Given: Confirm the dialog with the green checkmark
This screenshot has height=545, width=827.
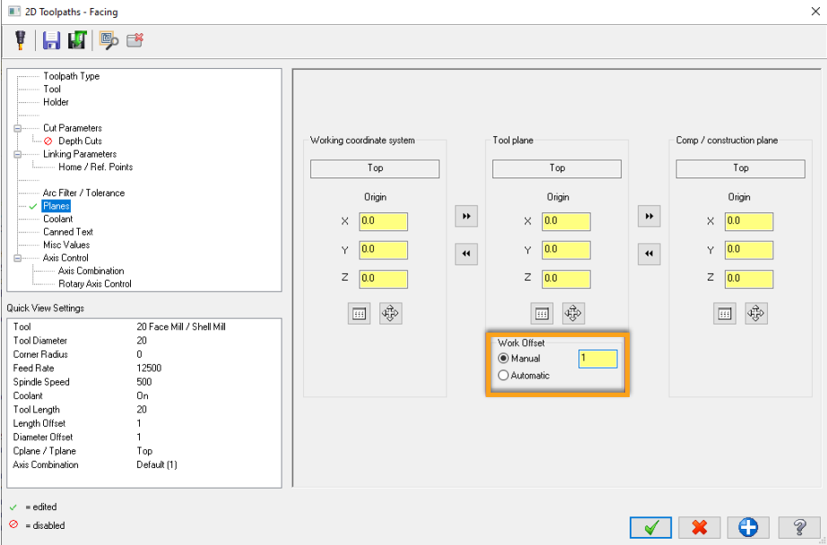Looking at the screenshot, I should [650, 527].
